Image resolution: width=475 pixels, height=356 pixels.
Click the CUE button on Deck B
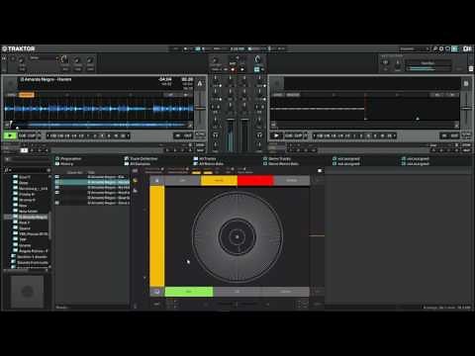tap(289, 135)
